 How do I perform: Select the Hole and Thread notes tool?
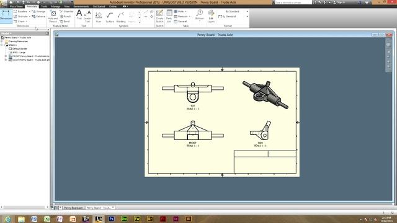[53, 16]
